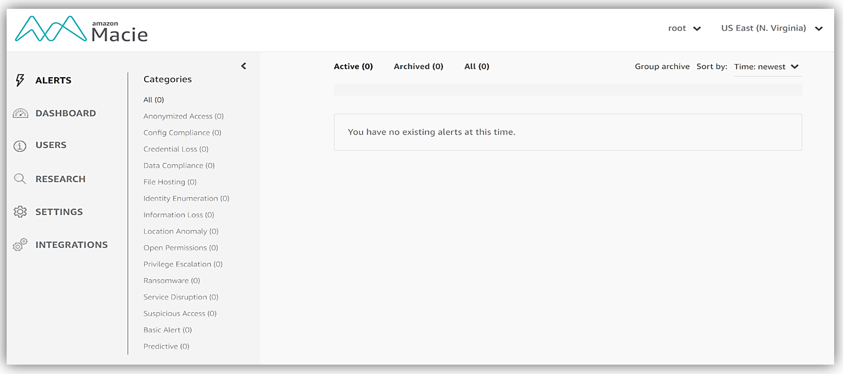Show the All (0) alerts tab
Screen dimensions: 843x374
pyautogui.click(x=476, y=66)
